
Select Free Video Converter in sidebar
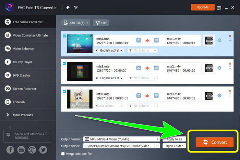[x=28, y=22]
